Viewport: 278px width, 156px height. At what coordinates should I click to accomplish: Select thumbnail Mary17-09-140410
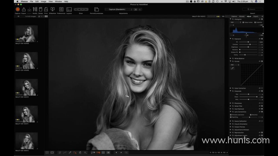(26, 87)
